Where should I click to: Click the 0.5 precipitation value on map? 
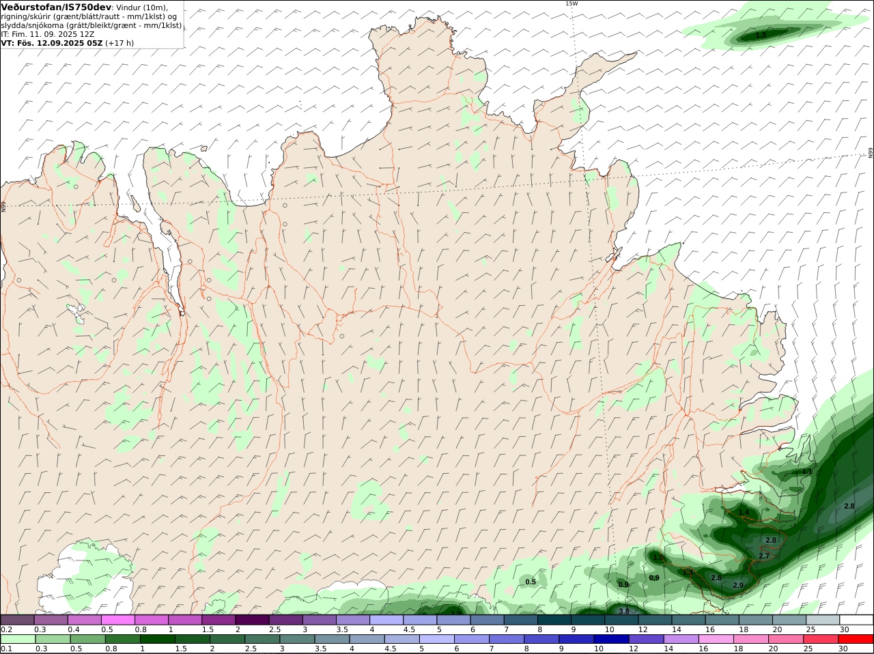(531, 582)
